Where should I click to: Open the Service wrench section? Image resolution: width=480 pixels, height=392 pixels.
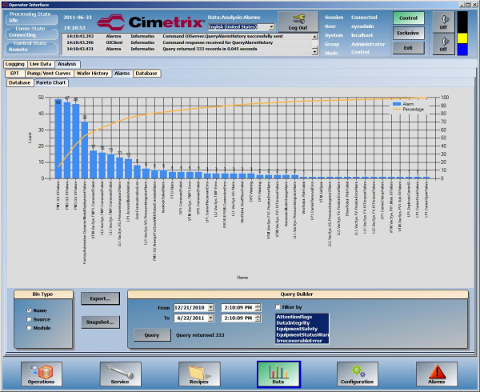point(120,374)
